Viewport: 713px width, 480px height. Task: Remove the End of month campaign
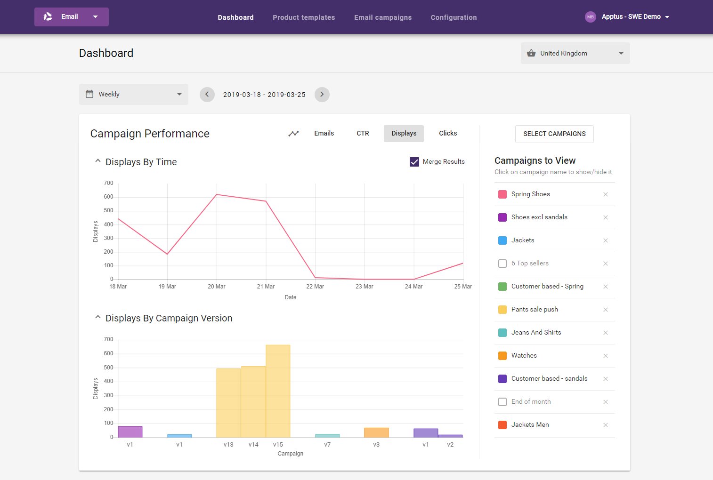click(x=606, y=402)
